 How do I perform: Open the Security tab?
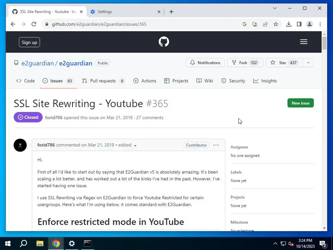[233, 81]
